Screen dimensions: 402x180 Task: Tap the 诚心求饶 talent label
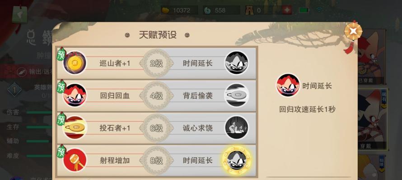pyautogui.click(x=198, y=128)
